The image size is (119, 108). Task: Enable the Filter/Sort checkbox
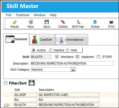point(6,83)
